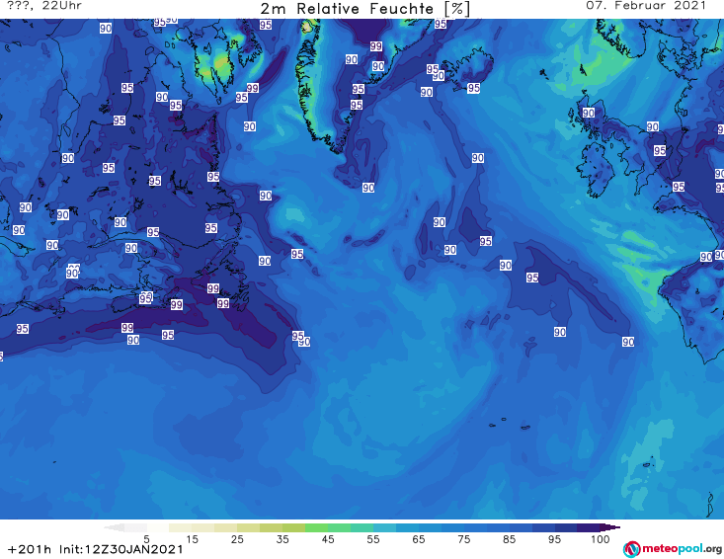Image resolution: width=724 pixels, height=559 pixels.
Task: Pick the bright green legend segment before 45
Action: click(316, 527)
